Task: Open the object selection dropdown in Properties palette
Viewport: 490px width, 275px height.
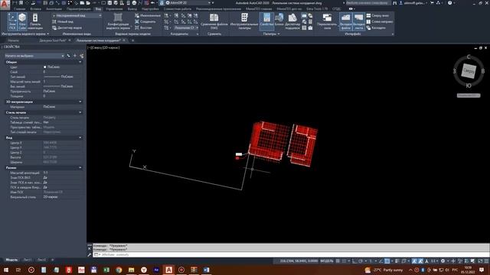Action: click(34, 56)
